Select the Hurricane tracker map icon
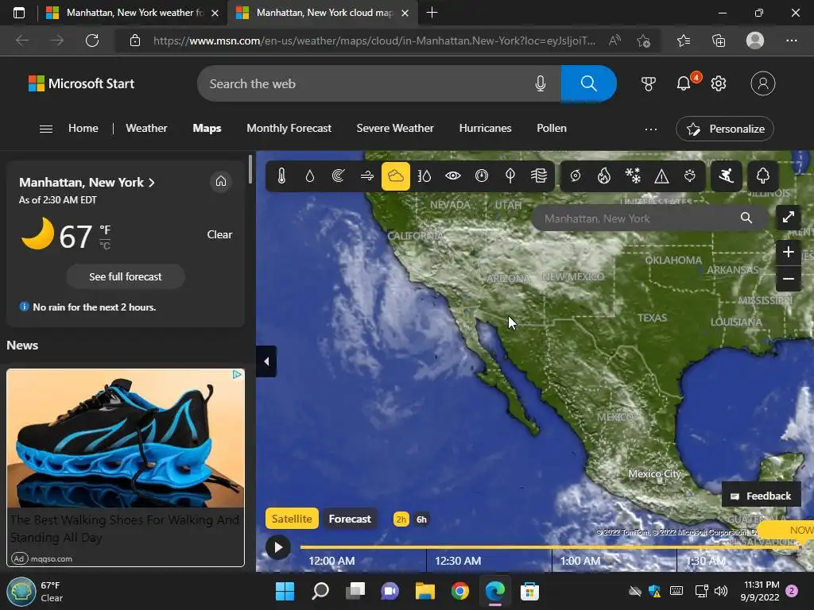The height and width of the screenshot is (610, 814). point(576,176)
